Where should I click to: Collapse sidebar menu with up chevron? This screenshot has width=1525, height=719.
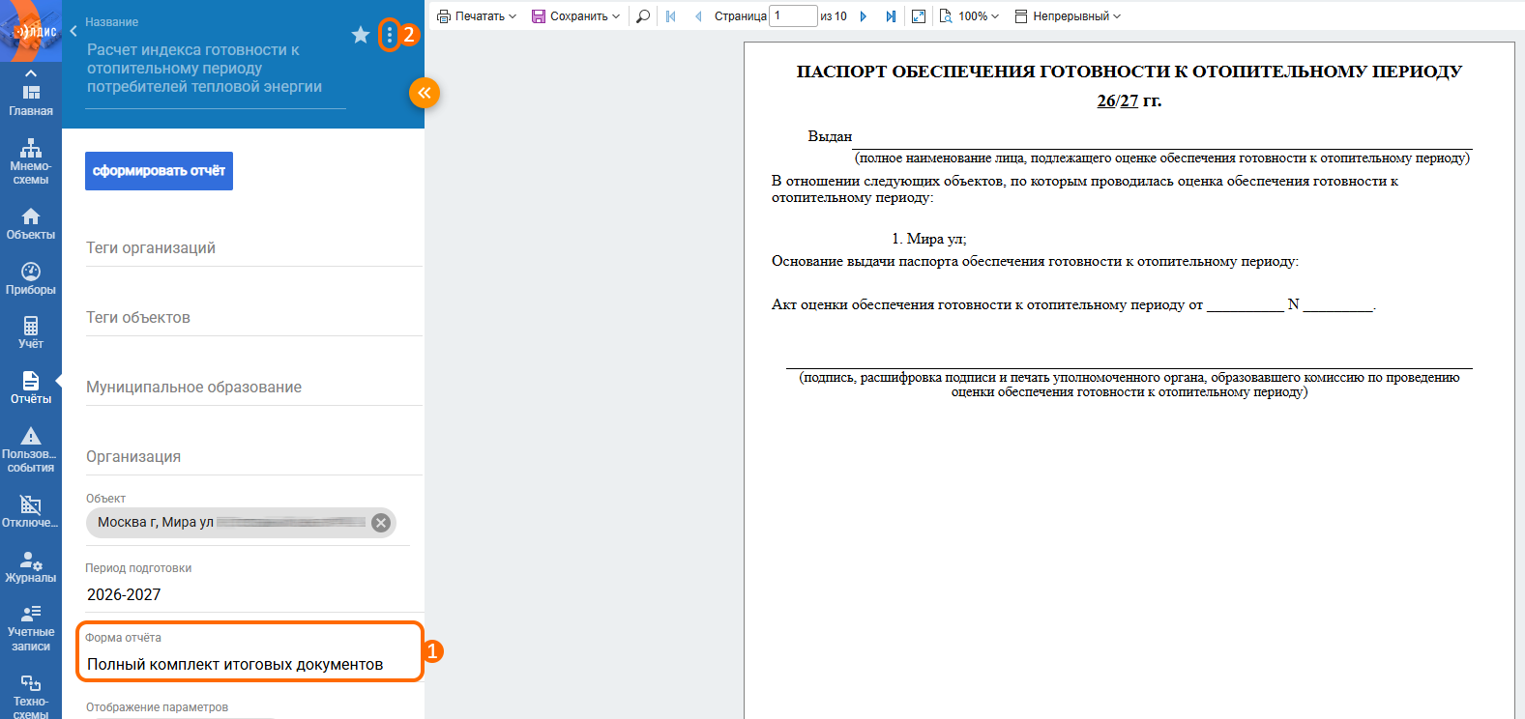click(x=31, y=72)
